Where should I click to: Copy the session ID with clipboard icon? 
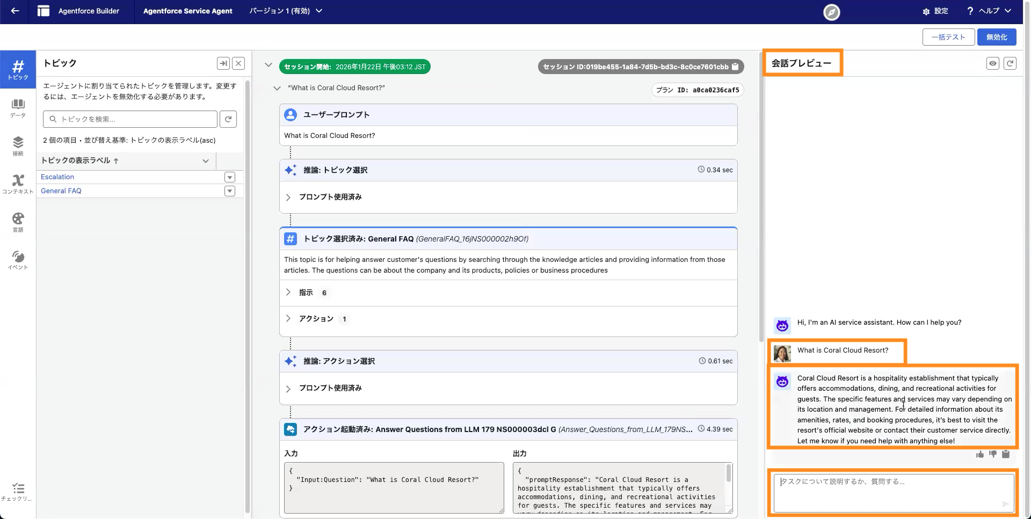coord(735,67)
